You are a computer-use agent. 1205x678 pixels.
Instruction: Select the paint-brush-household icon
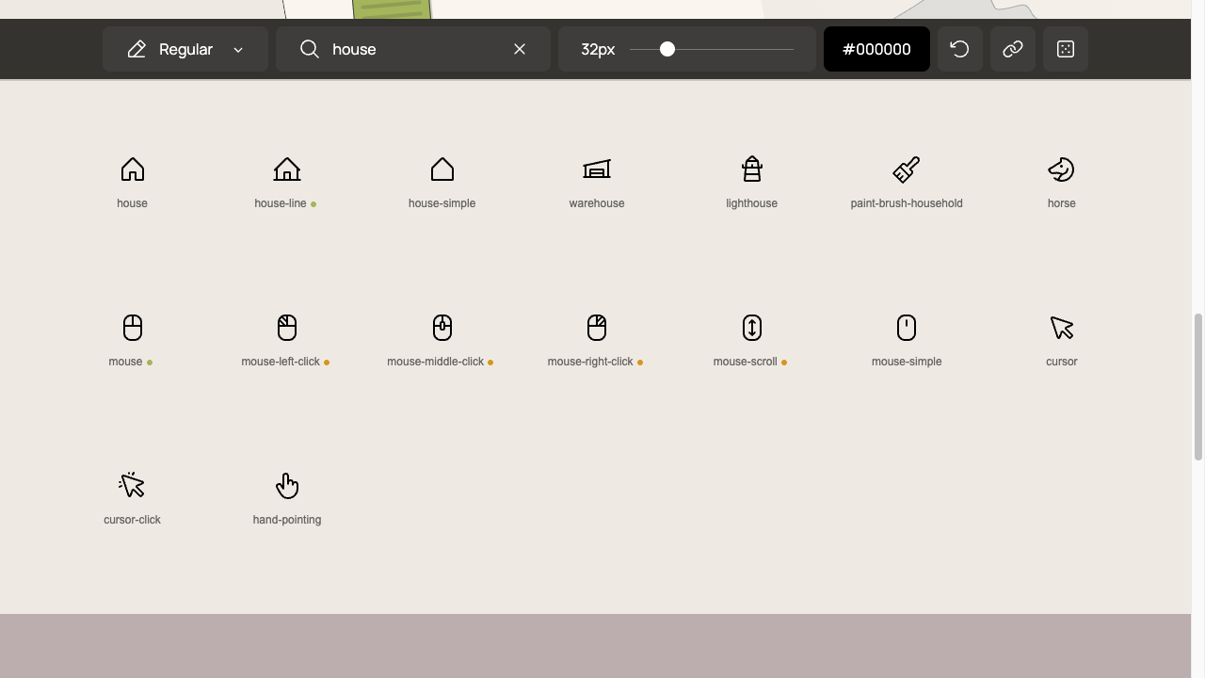[x=907, y=169]
